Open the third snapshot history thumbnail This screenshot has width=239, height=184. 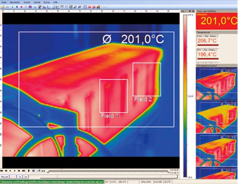pos(216,150)
